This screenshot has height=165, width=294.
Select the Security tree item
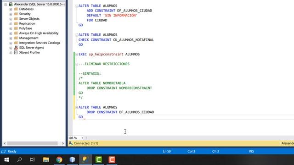click(25, 14)
